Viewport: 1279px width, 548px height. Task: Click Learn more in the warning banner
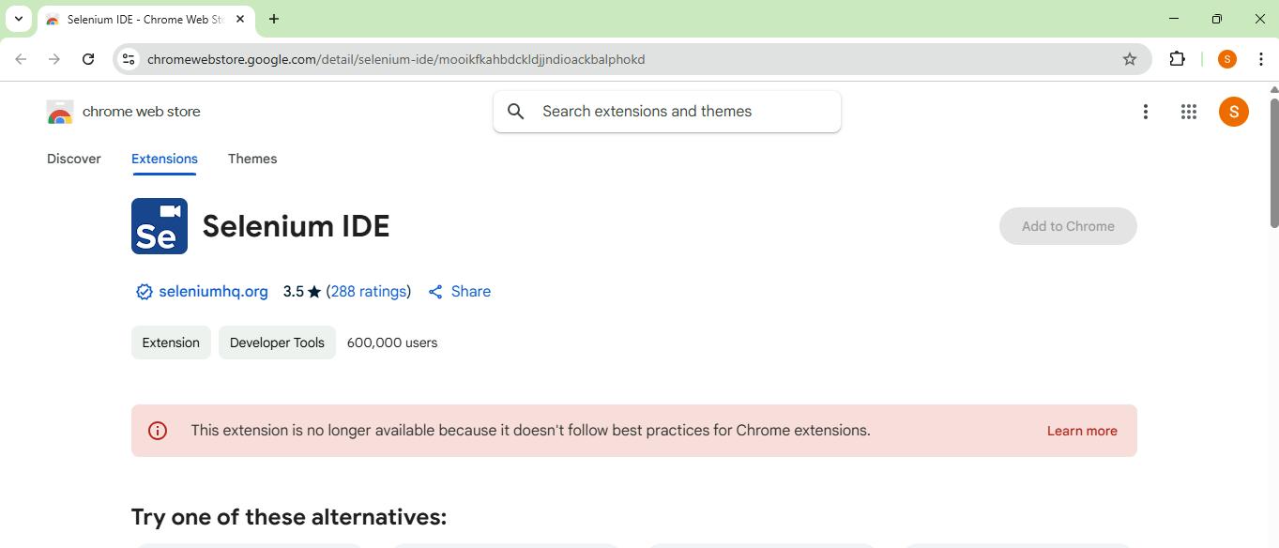[1082, 431]
